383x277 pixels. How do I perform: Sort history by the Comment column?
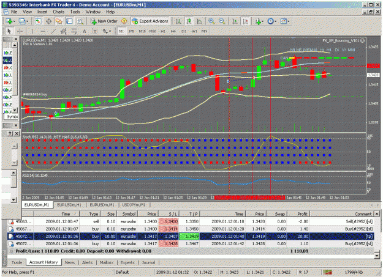point(341,214)
